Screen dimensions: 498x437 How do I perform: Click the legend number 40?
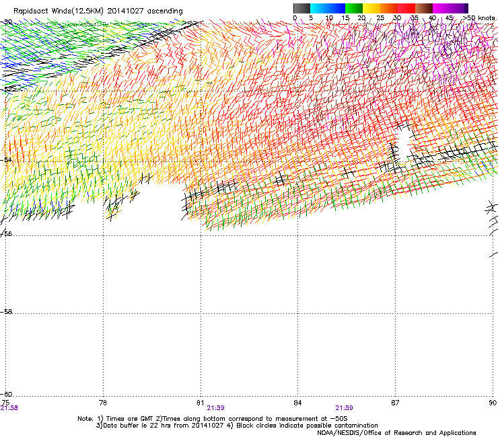432,17
